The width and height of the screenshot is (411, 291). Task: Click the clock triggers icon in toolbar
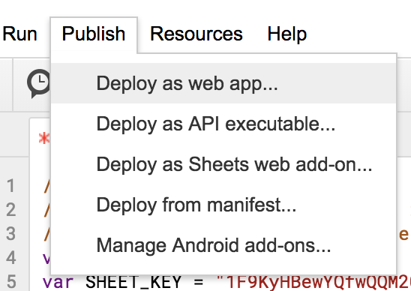(x=39, y=83)
